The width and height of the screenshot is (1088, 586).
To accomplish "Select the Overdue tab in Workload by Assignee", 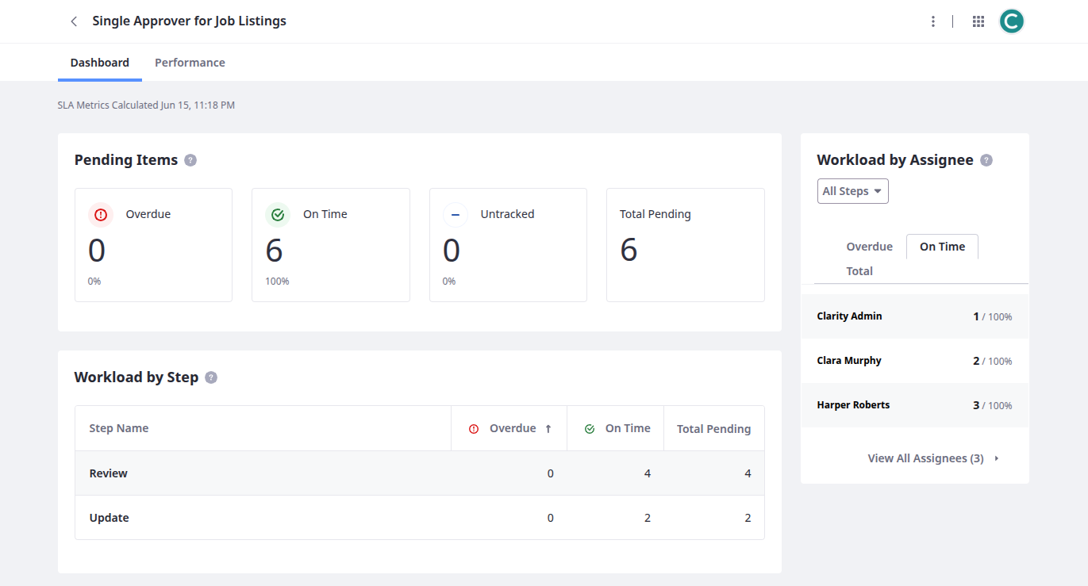I will (869, 247).
